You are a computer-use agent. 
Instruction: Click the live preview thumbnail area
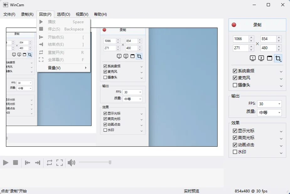(x=112, y=87)
